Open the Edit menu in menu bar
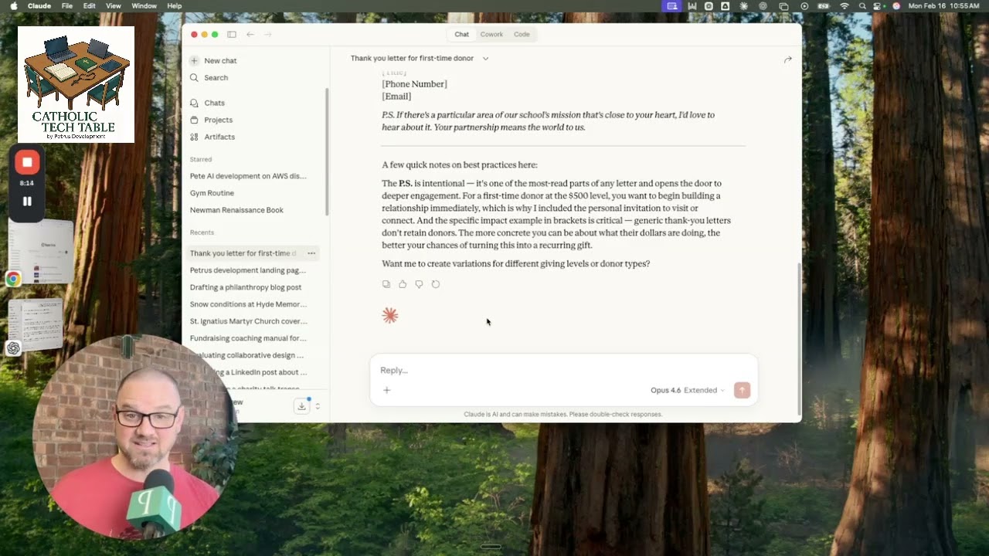Viewport: 989px width, 556px height. click(x=90, y=6)
